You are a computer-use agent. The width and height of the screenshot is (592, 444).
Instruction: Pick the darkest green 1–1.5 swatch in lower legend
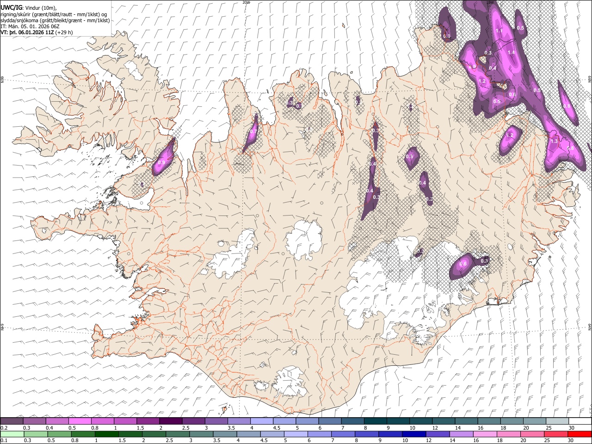(x=106, y=434)
